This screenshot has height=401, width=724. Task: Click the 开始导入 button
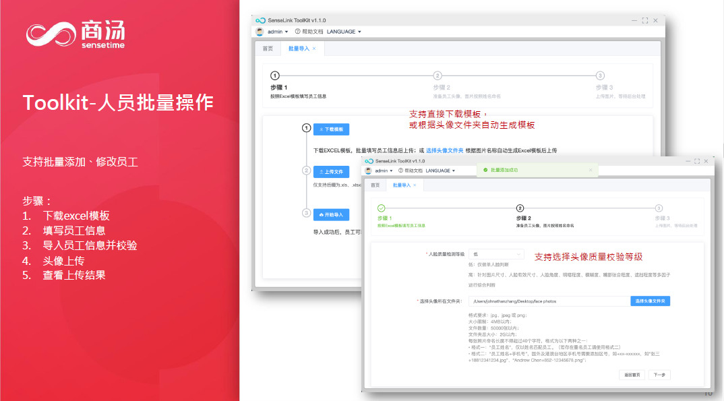click(332, 214)
